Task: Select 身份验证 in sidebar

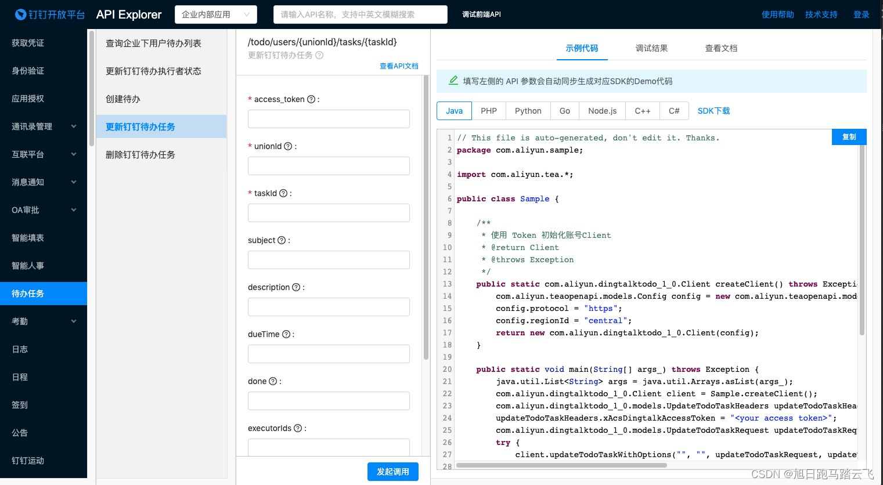Action: pos(44,71)
